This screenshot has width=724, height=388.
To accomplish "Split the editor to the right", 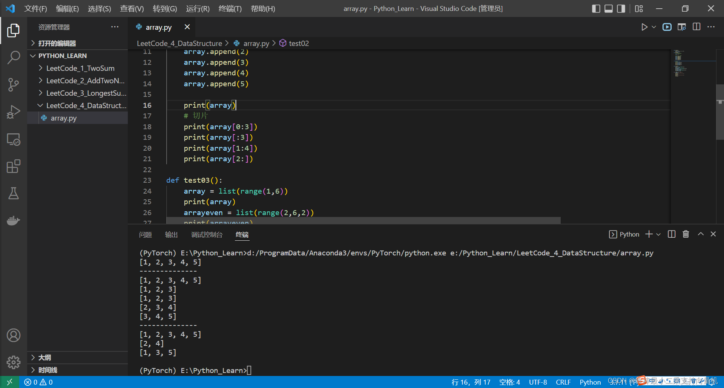I will tap(696, 27).
